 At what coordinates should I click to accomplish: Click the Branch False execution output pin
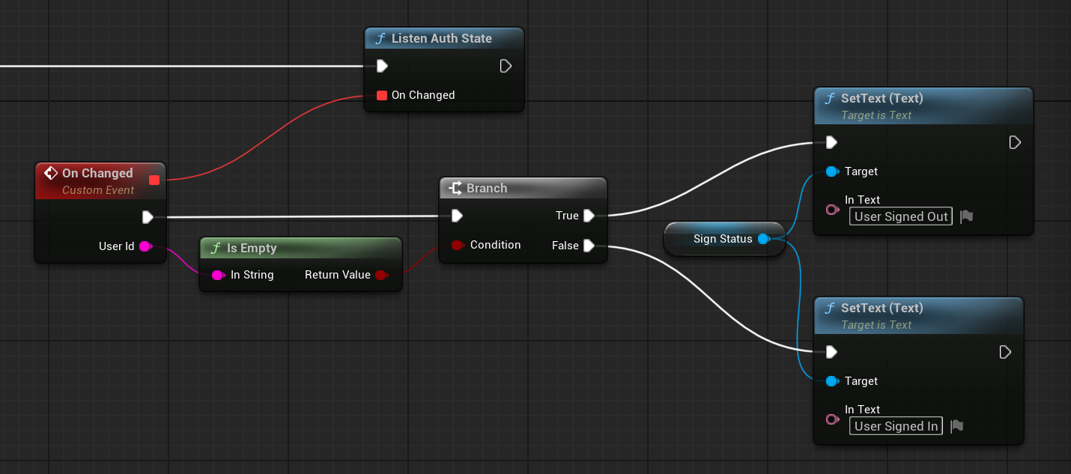589,246
